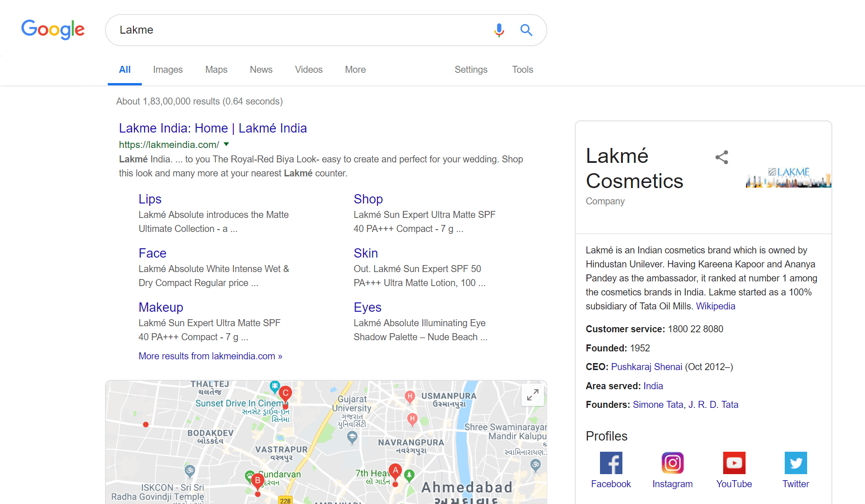The height and width of the screenshot is (504, 865).
Task: Expand the map to full view
Action: click(x=532, y=395)
